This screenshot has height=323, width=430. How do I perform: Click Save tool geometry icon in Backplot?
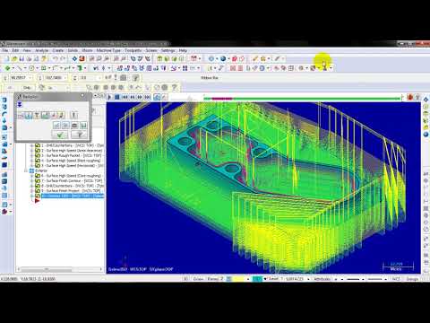click(74, 125)
